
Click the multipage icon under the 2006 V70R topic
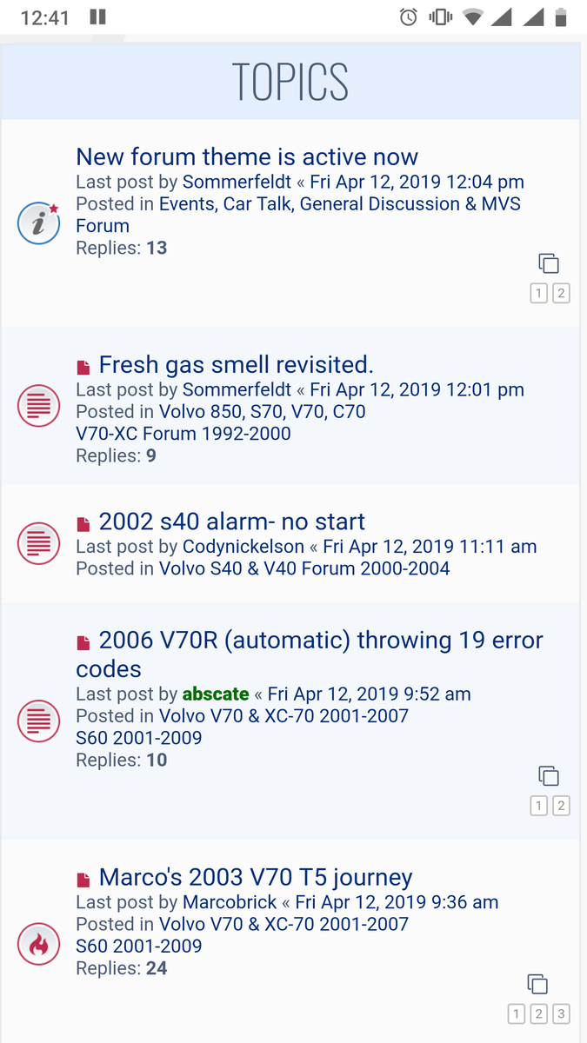click(x=549, y=775)
